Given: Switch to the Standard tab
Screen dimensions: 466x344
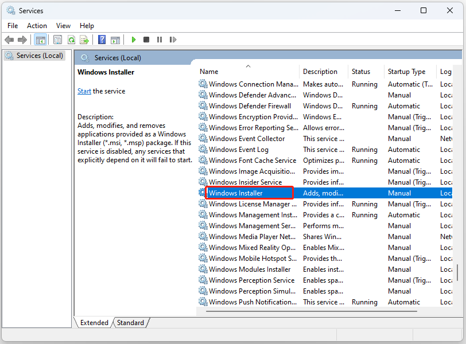Looking at the screenshot, I should (130, 323).
